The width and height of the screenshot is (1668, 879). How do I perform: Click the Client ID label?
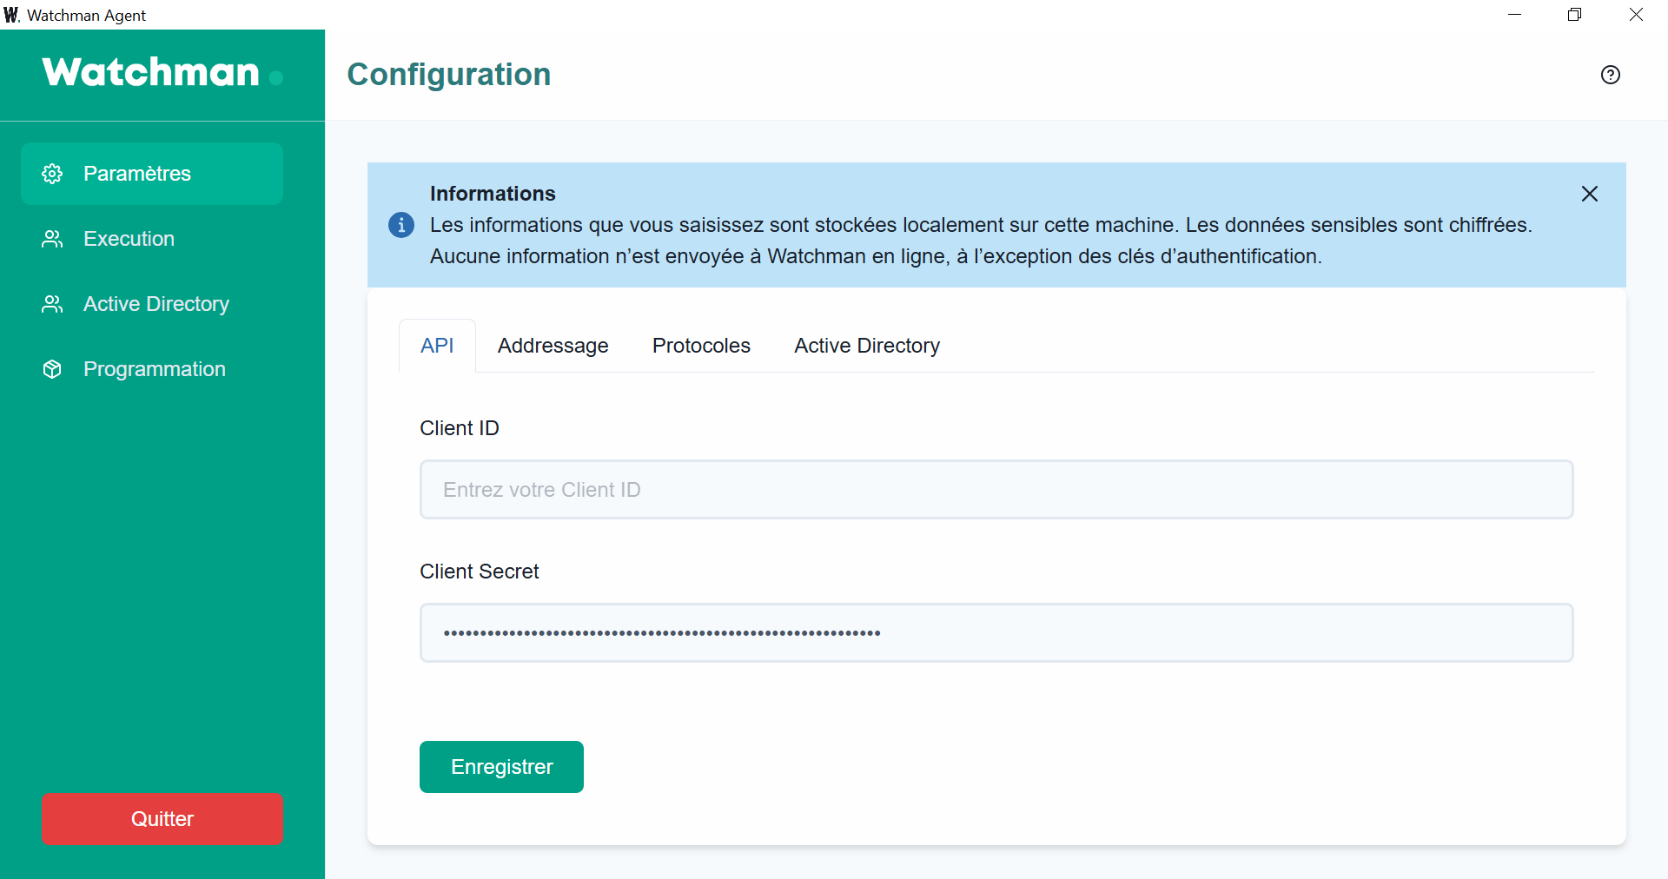coord(460,428)
